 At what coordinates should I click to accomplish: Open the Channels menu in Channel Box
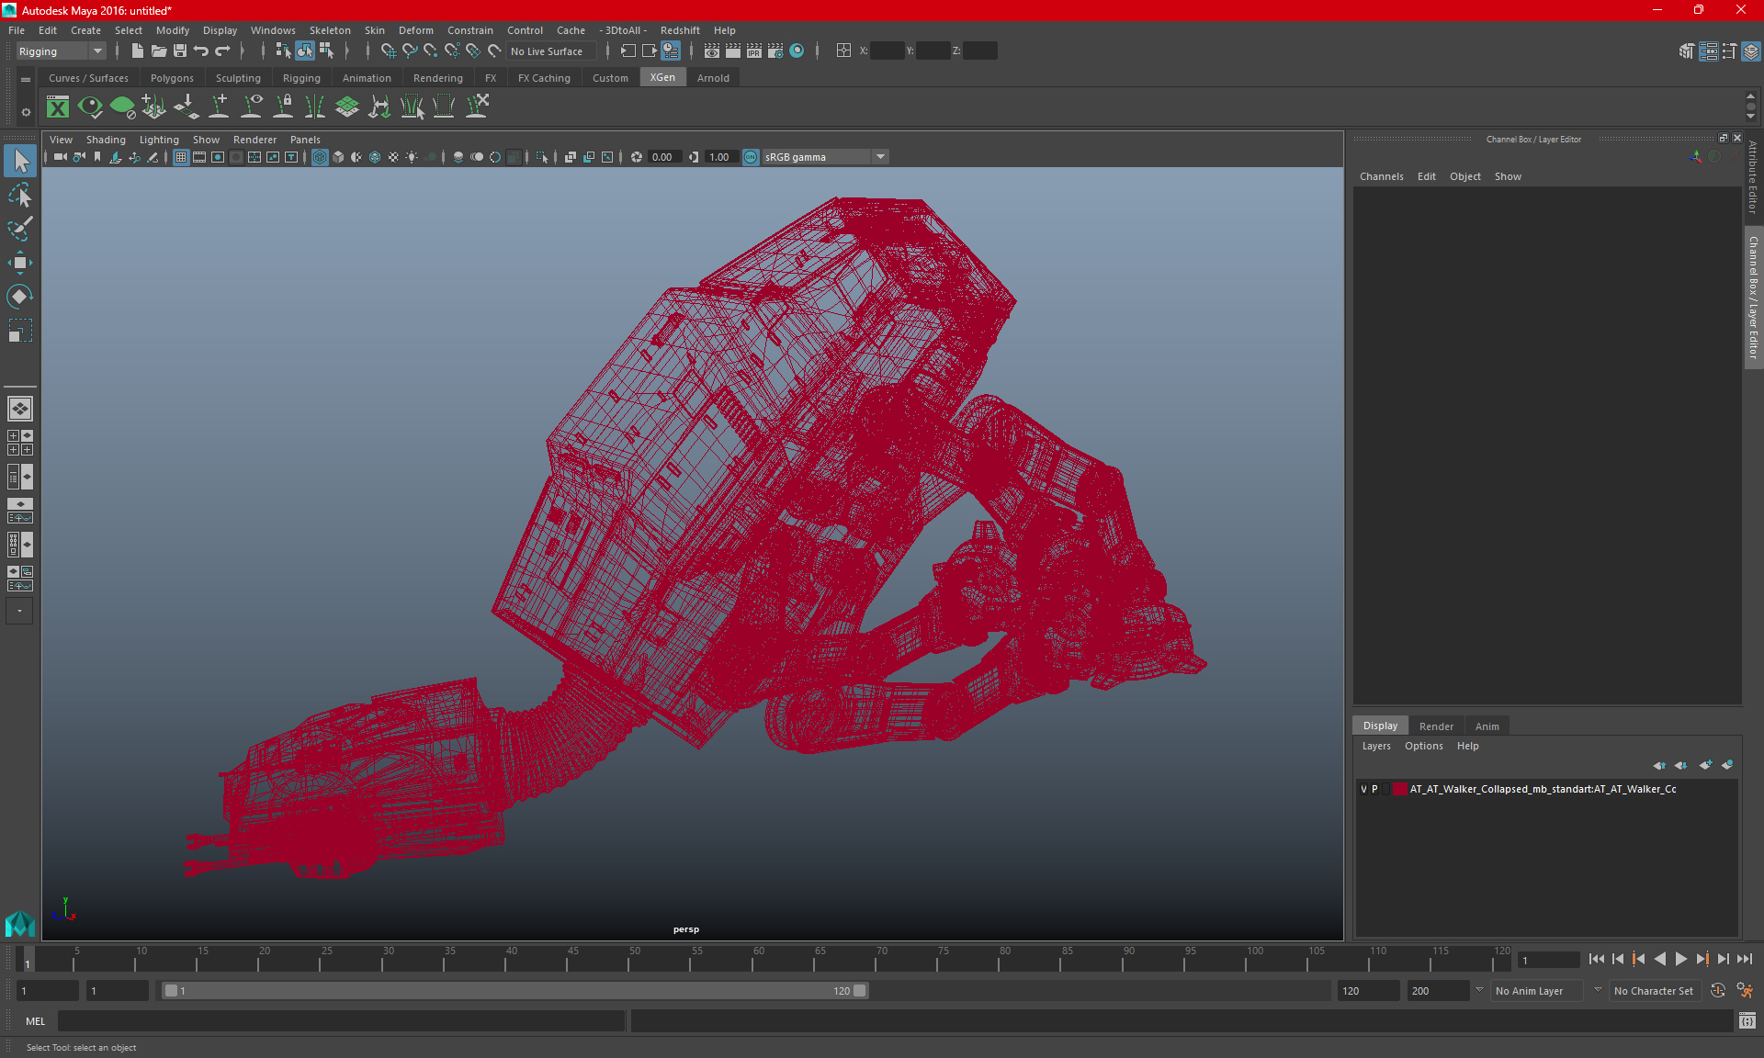click(1382, 176)
